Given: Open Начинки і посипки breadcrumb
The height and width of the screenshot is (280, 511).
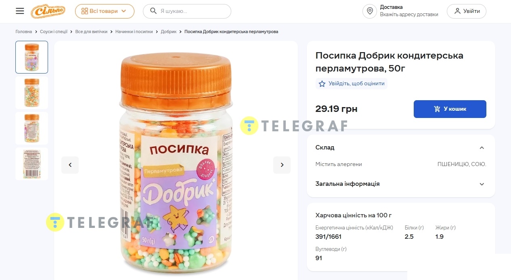Looking at the screenshot, I should (134, 32).
